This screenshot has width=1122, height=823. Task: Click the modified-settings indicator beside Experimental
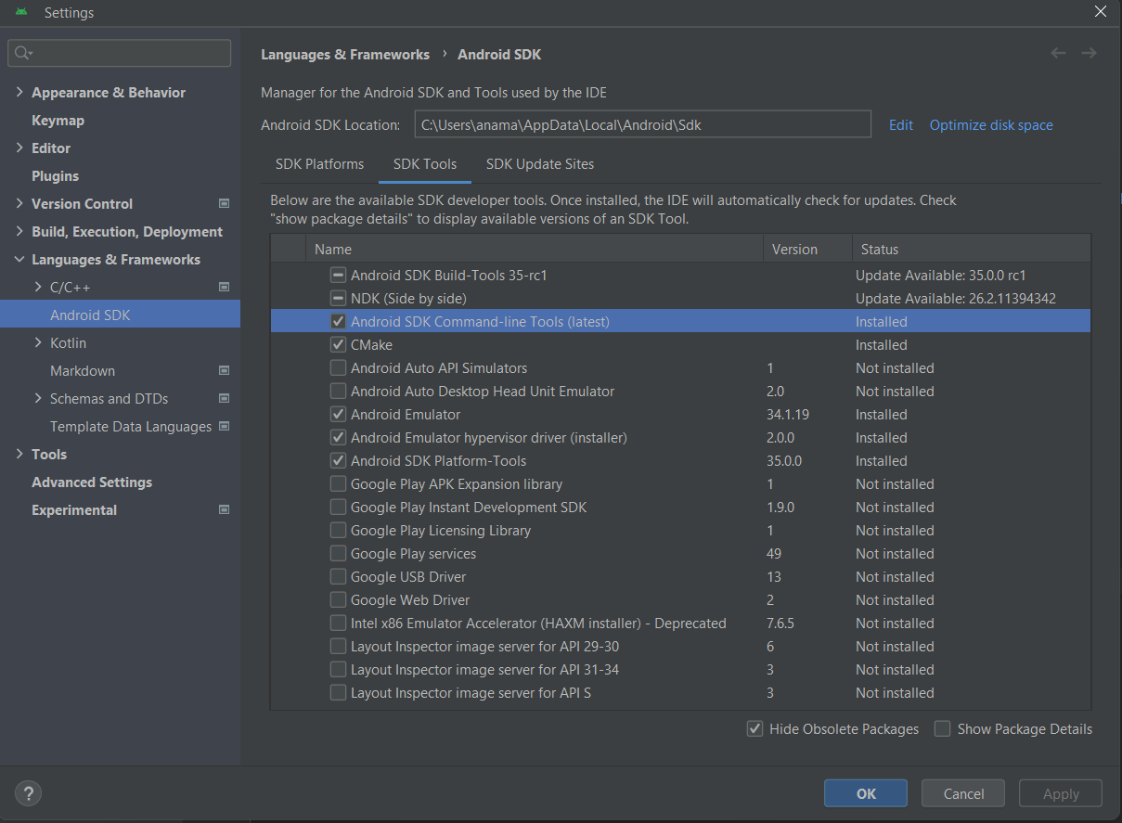pyautogui.click(x=224, y=509)
